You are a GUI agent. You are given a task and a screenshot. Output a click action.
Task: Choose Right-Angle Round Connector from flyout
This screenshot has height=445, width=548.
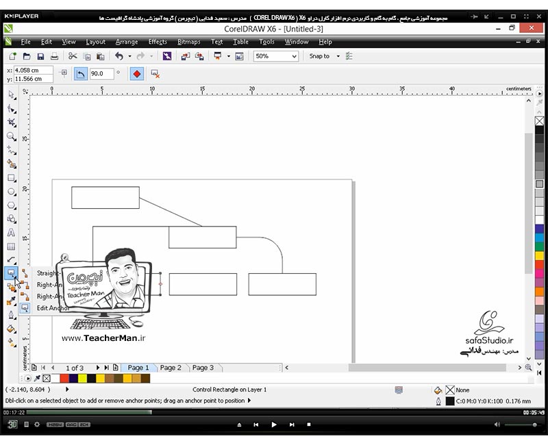point(42,296)
